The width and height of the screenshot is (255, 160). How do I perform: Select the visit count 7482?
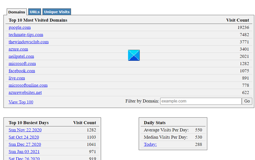[x=244, y=35]
